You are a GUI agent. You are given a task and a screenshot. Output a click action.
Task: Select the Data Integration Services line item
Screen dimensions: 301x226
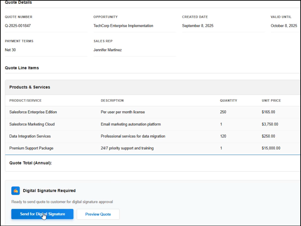pyautogui.click(x=30, y=136)
